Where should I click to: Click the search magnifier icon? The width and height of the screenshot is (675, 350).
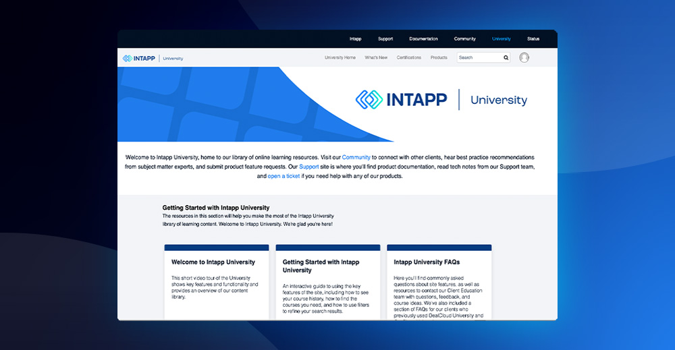pos(506,57)
